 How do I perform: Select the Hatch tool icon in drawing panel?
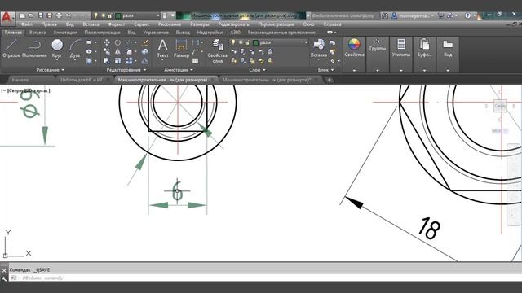pyautogui.click(x=89, y=61)
